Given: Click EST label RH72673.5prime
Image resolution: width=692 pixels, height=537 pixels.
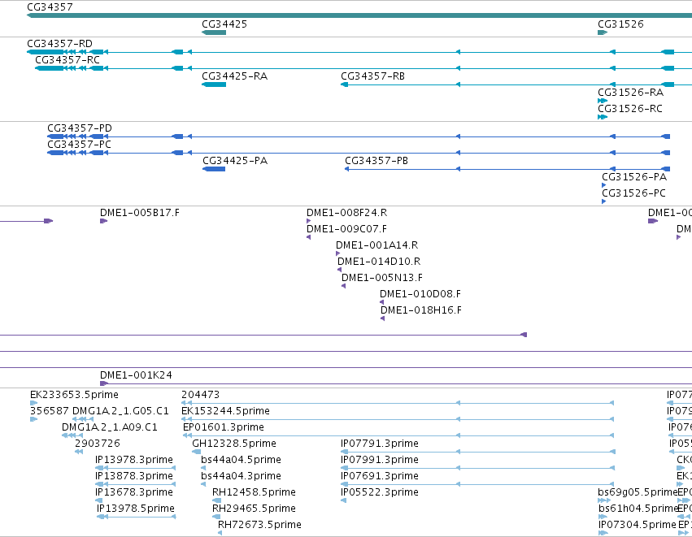Looking at the screenshot, I should (x=259, y=525).
